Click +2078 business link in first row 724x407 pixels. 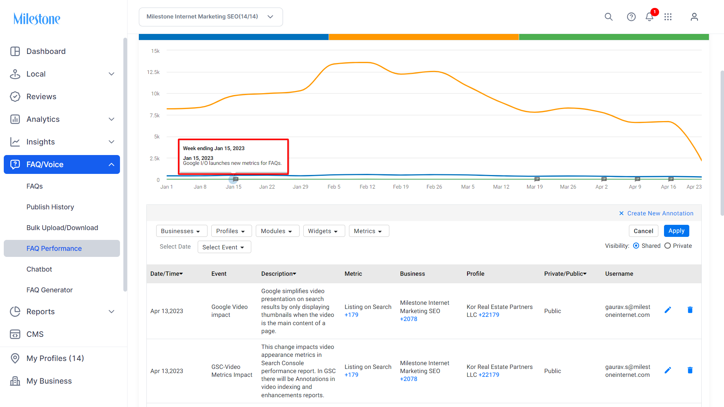pos(409,319)
